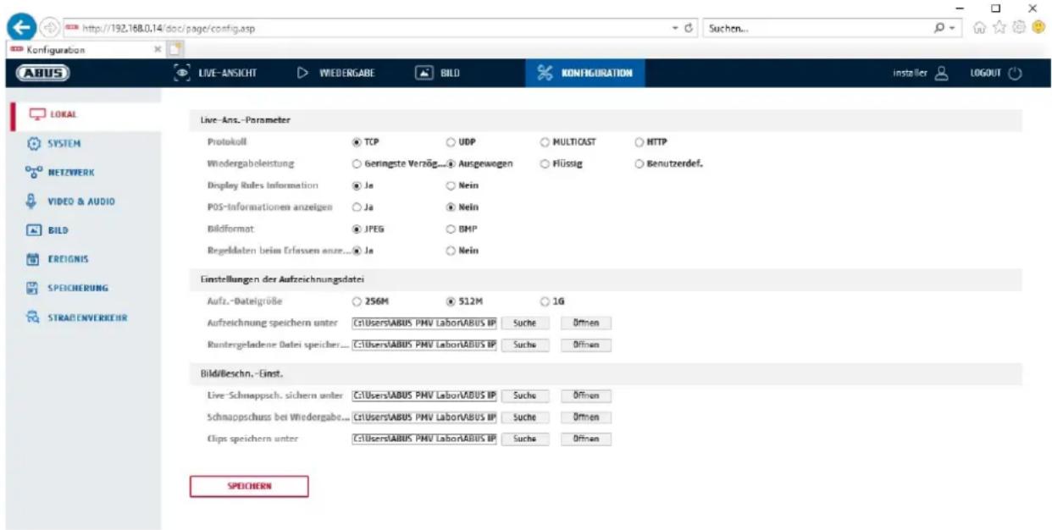Image resolution: width=1052 pixels, height=530 pixels.
Task: Select HTTP protocol radio button
Action: pos(639,143)
